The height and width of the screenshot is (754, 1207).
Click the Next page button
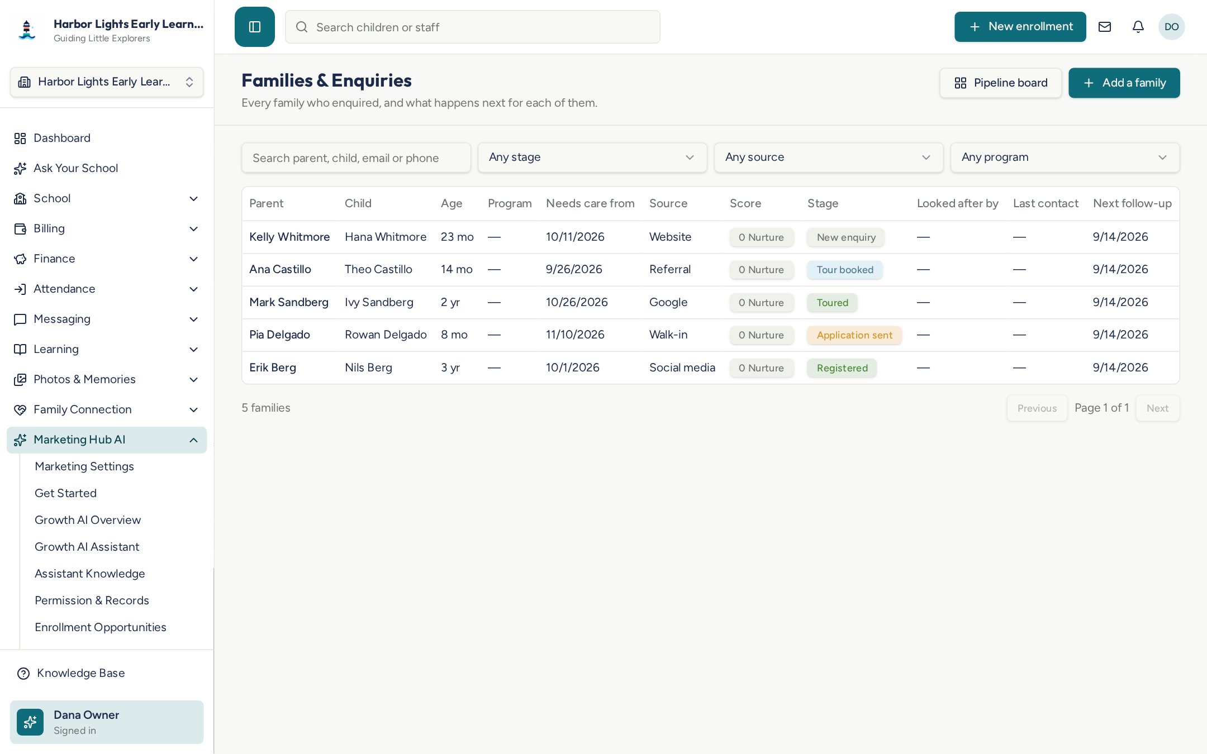[1158, 408]
